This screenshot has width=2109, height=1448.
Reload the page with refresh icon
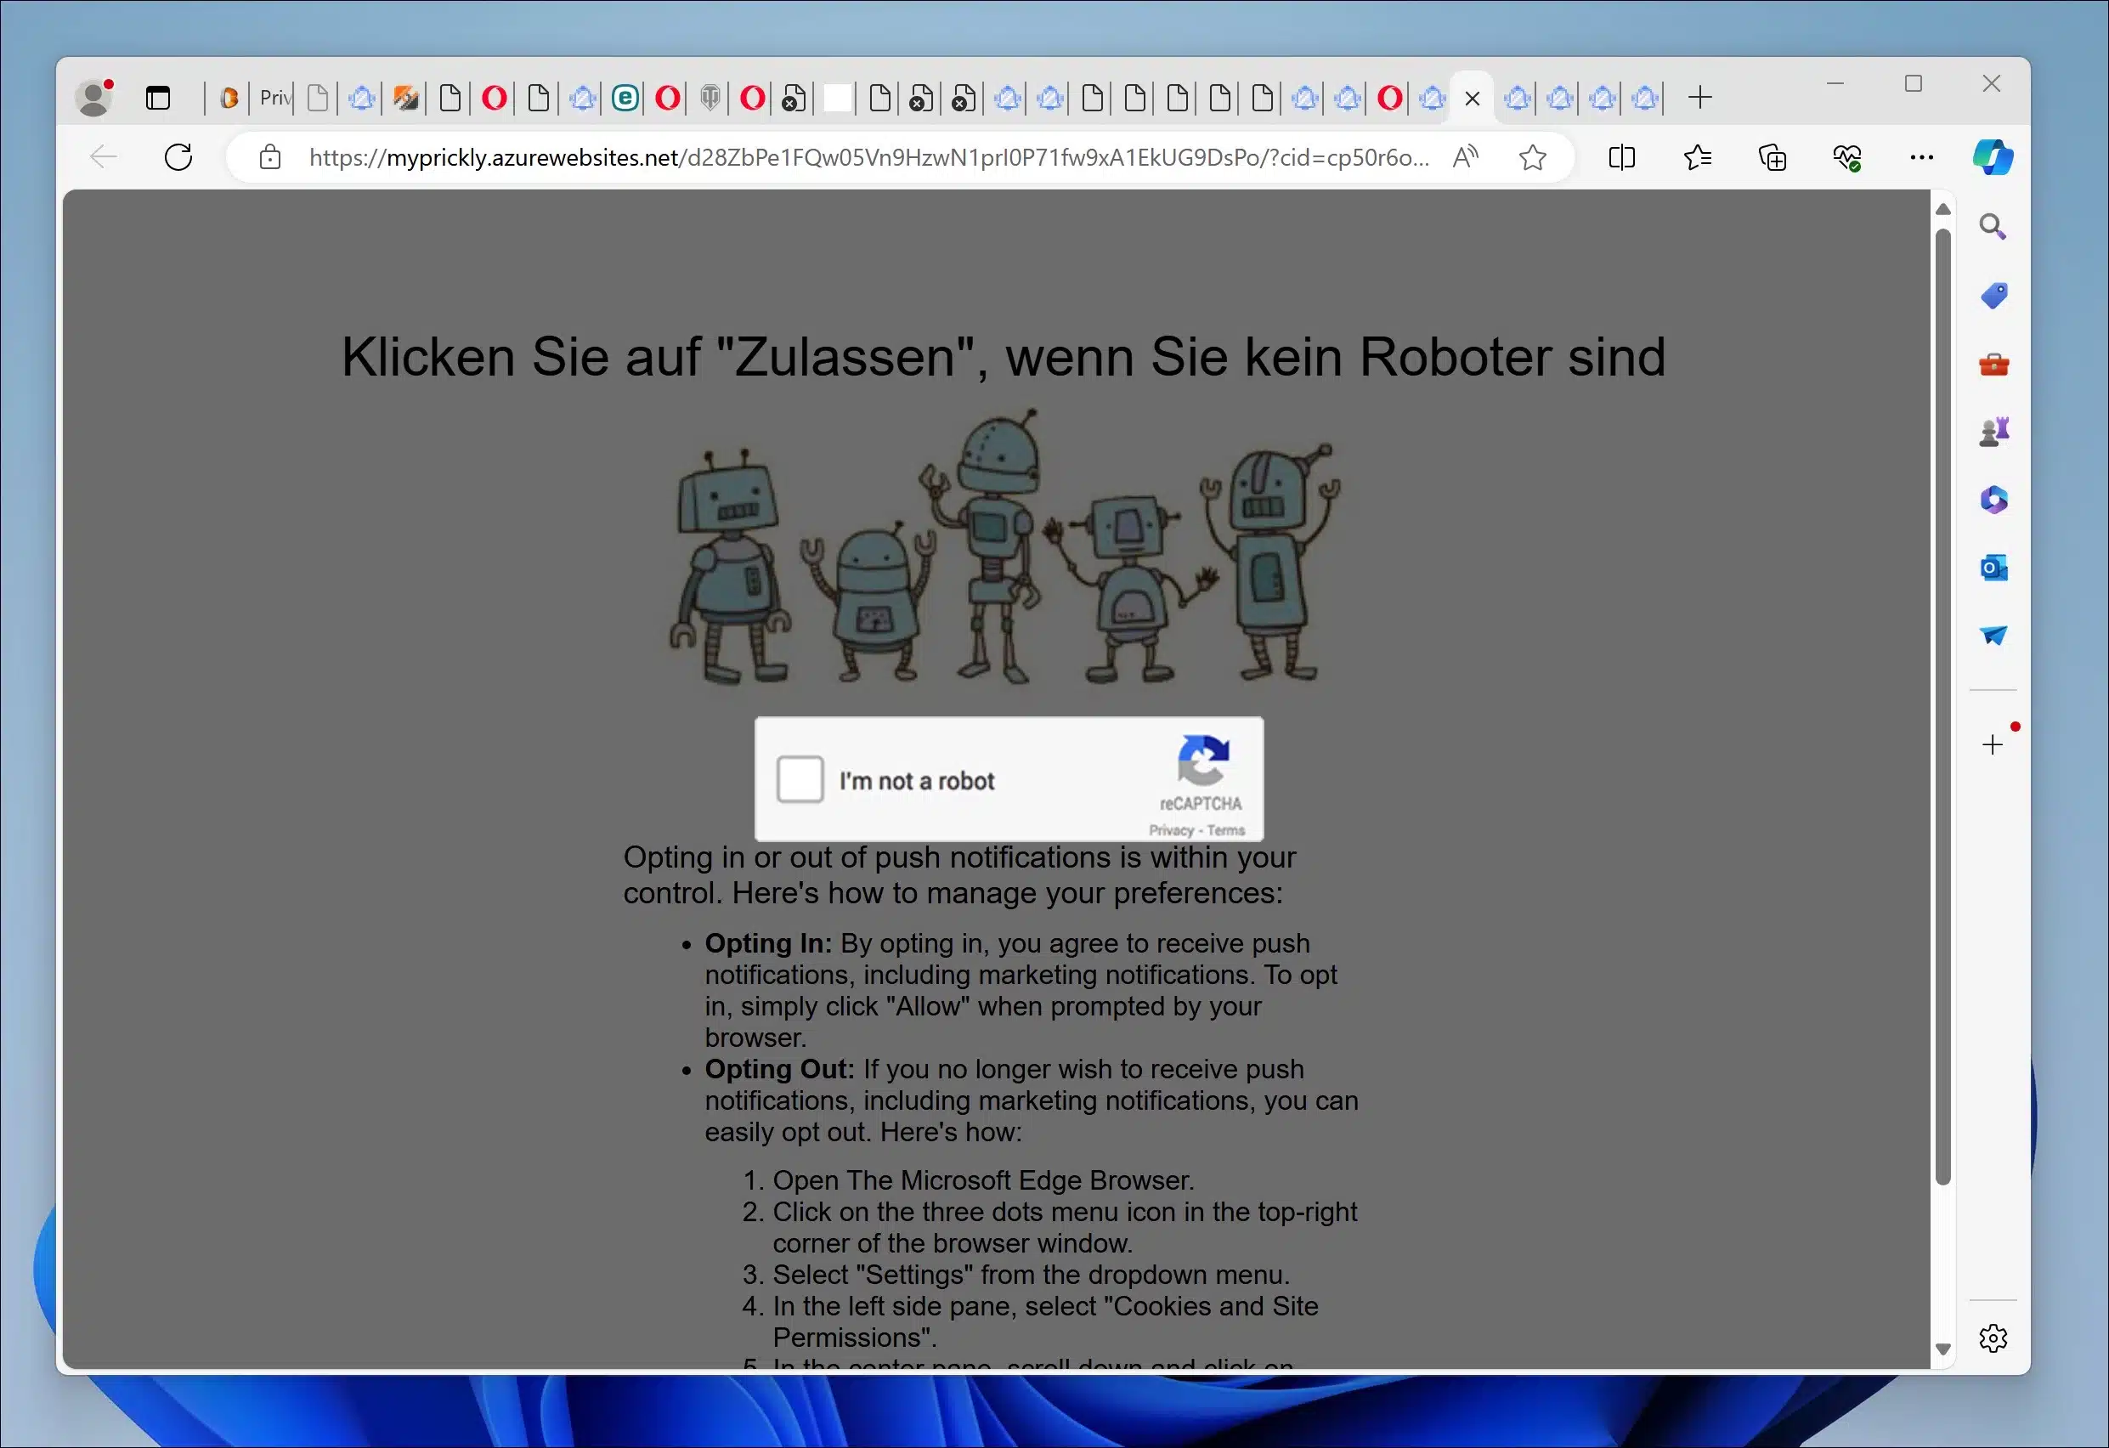tap(178, 158)
